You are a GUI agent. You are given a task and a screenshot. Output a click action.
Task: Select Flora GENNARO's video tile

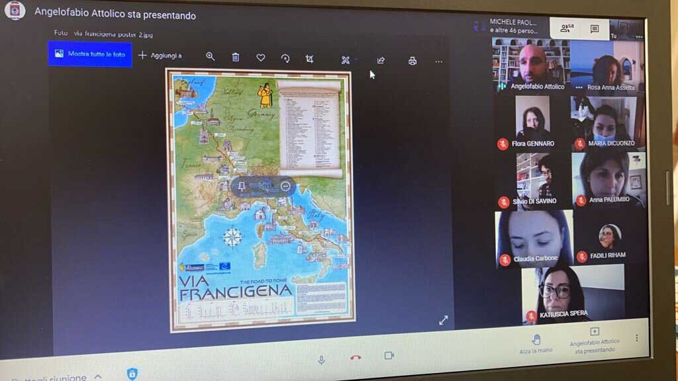click(532, 122)
